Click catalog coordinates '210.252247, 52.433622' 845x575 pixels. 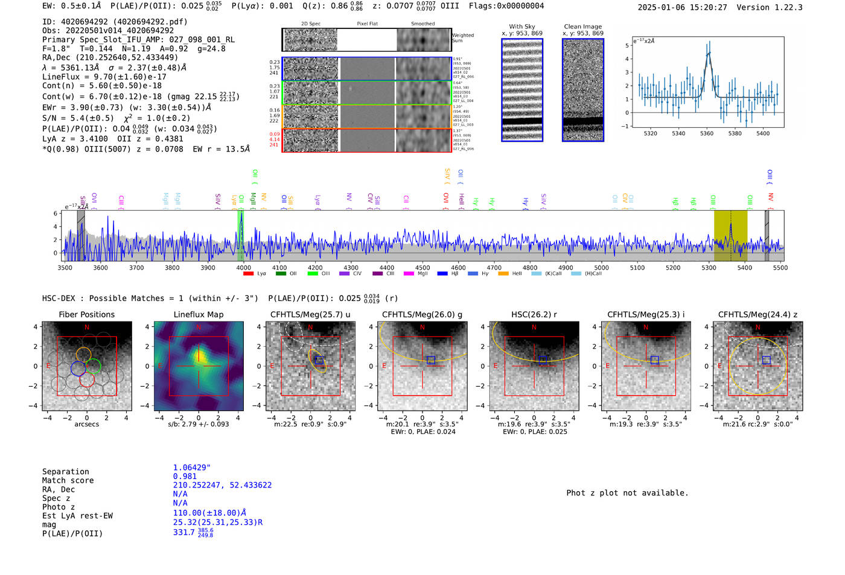(223, 485)
